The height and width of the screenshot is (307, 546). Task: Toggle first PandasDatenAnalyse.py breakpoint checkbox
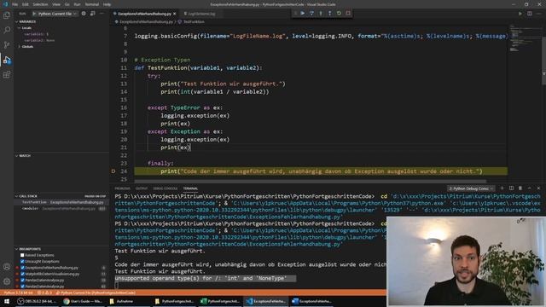point(22,281)
